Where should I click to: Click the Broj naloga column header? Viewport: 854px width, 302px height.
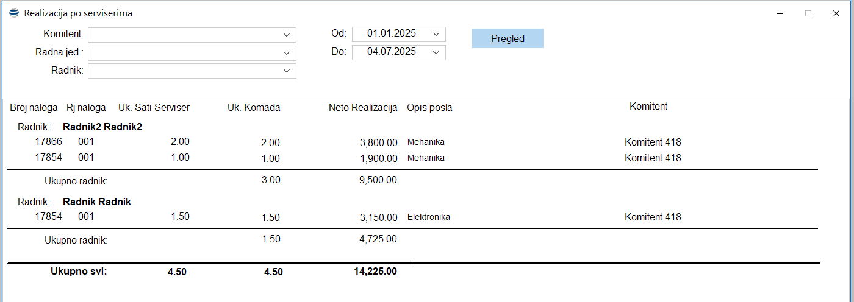pyautogui.click(x=34, y=108)
